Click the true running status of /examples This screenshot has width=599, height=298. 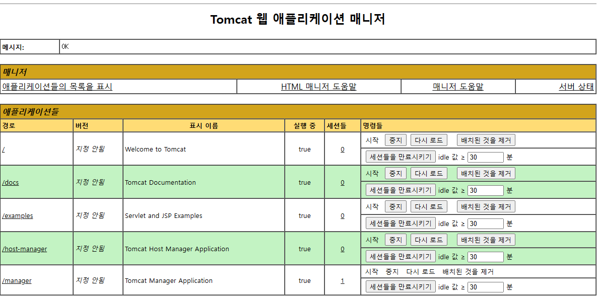304,215
